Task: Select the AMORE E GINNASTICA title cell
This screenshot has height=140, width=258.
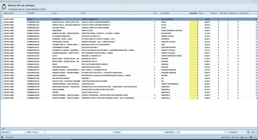Action: click(117, 19)
